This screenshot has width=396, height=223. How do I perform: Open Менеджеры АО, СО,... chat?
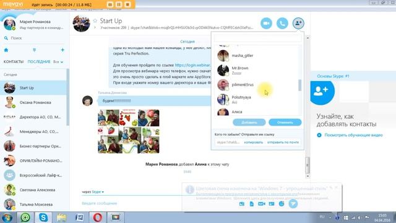[33, 131]
